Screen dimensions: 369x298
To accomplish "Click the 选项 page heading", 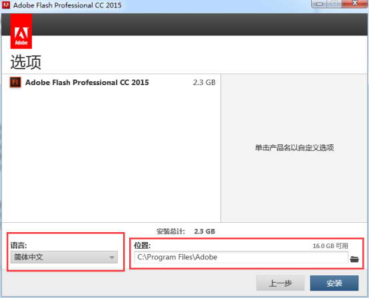I will (26, 62).
